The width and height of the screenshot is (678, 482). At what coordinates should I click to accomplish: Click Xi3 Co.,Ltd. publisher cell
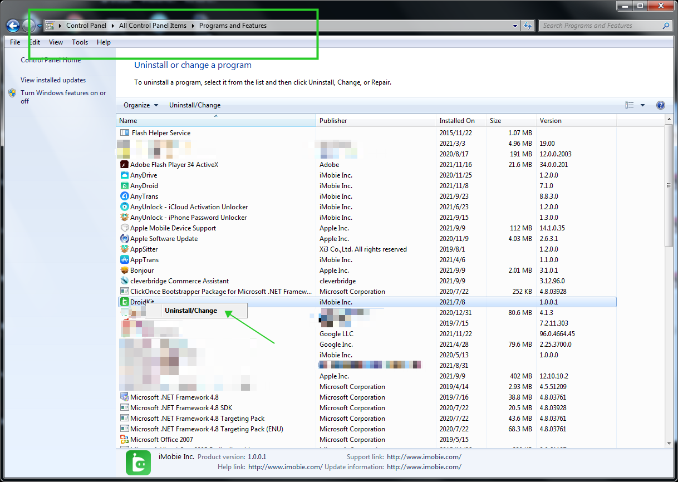(363, 249)
